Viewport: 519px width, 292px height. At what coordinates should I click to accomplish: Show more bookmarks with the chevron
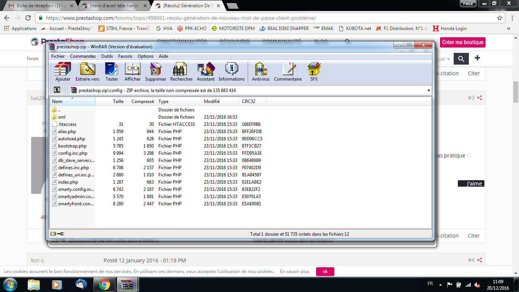pos(509,29)
